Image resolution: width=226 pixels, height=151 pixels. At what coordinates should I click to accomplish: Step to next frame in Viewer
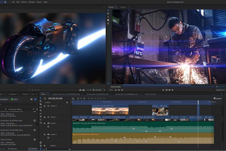(x=169, y=90)
